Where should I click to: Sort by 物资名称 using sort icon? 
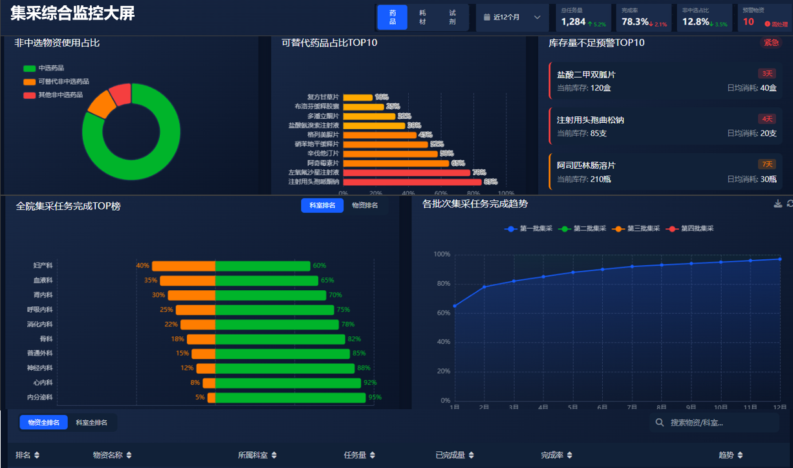tap(129, 456)
